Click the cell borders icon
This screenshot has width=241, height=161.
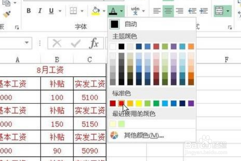(x=74, y=11)
